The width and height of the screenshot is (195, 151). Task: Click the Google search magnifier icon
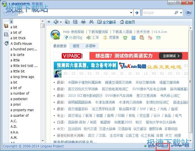(176, 12)
